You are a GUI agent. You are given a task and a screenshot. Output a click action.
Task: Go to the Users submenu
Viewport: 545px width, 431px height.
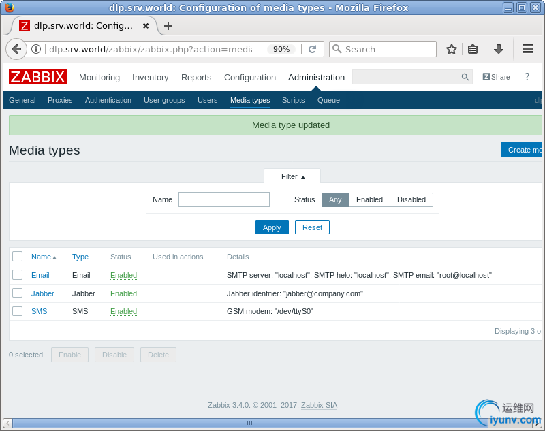(208, 100)
